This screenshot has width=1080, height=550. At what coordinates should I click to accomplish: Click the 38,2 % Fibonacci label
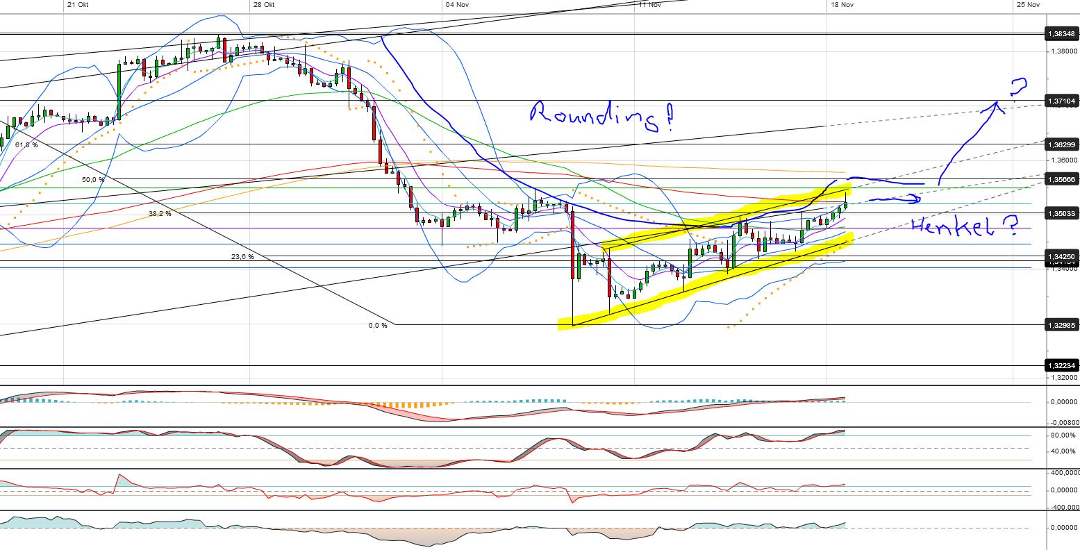tap(160, 214)
